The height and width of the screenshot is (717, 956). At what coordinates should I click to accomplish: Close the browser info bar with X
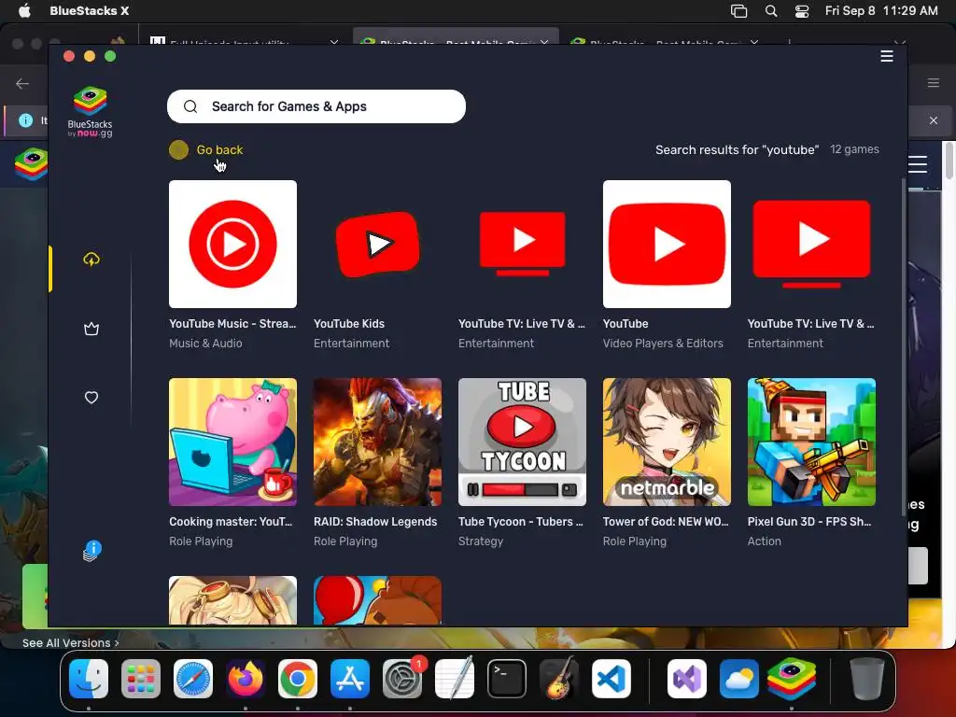pyautogui.click(x=934, y=120)
